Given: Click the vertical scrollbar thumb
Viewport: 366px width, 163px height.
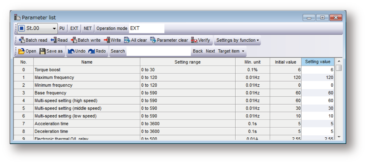Looking at the screenshot, I should coord(339,68).
